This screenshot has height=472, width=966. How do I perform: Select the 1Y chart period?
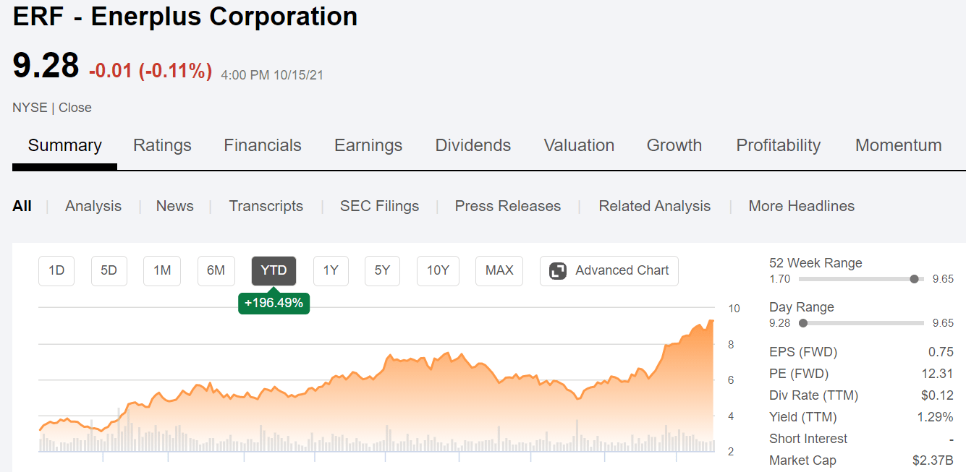point(331,270)
